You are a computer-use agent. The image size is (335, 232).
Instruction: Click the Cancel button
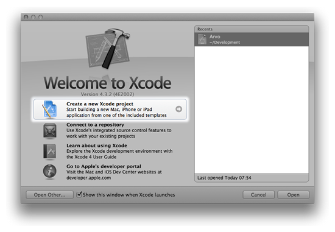tap(258, 195)
